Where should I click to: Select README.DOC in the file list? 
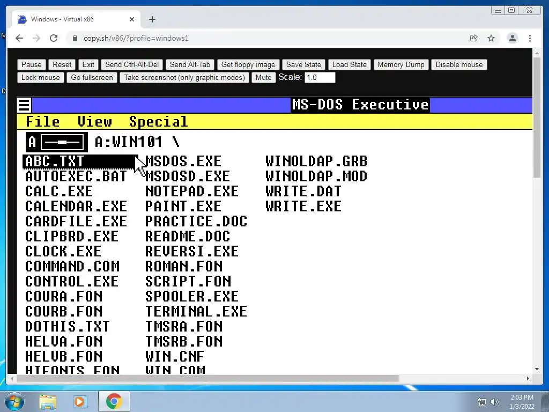pyautogui.click(x=188, y=237)
